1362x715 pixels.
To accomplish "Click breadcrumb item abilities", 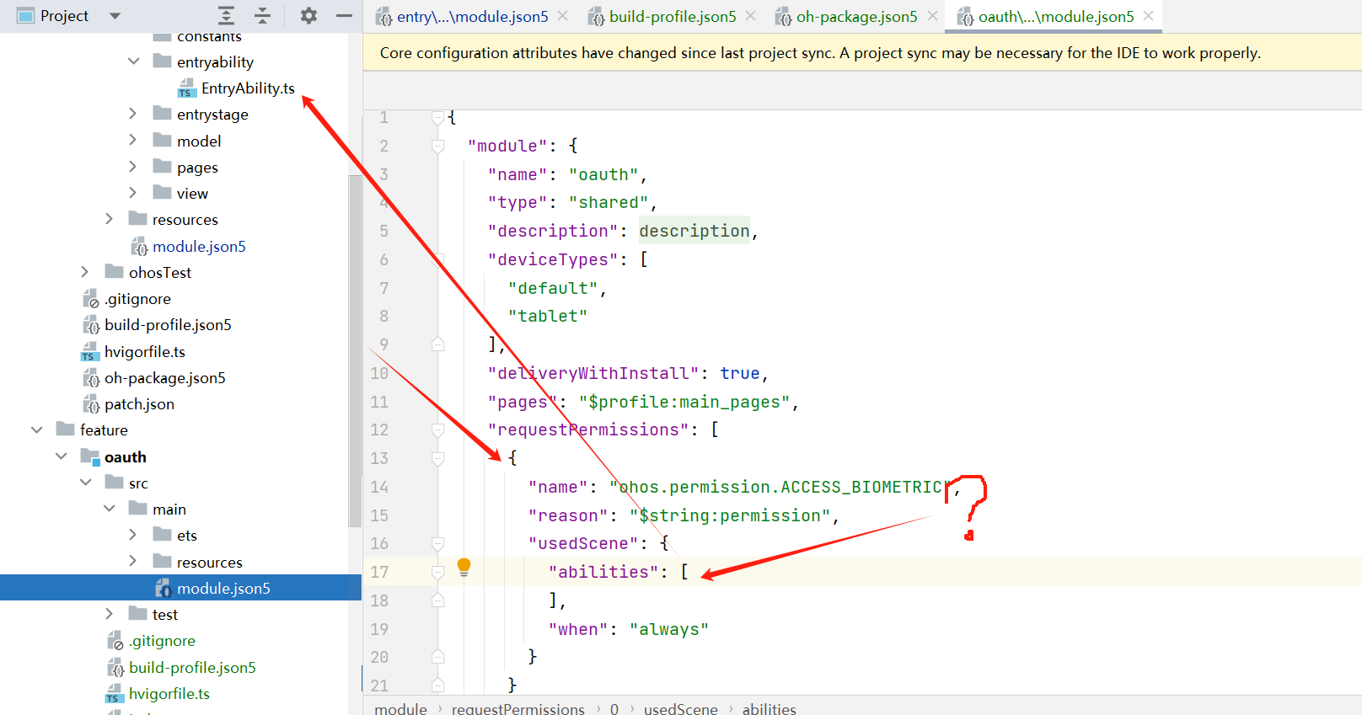I will pyautogui.click(x=769, y=708).
